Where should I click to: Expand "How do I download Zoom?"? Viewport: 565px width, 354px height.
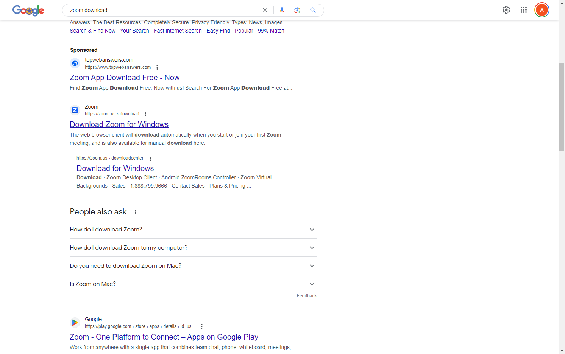click(x=193, y=230)
